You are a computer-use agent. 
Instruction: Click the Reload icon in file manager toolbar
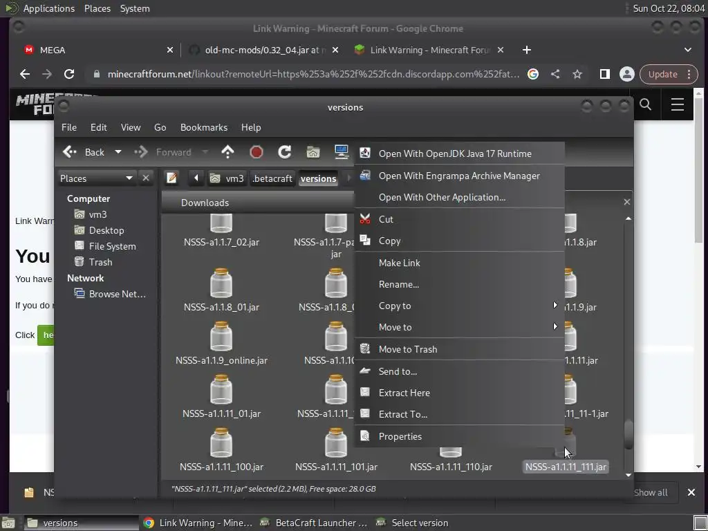pos(284,152)
